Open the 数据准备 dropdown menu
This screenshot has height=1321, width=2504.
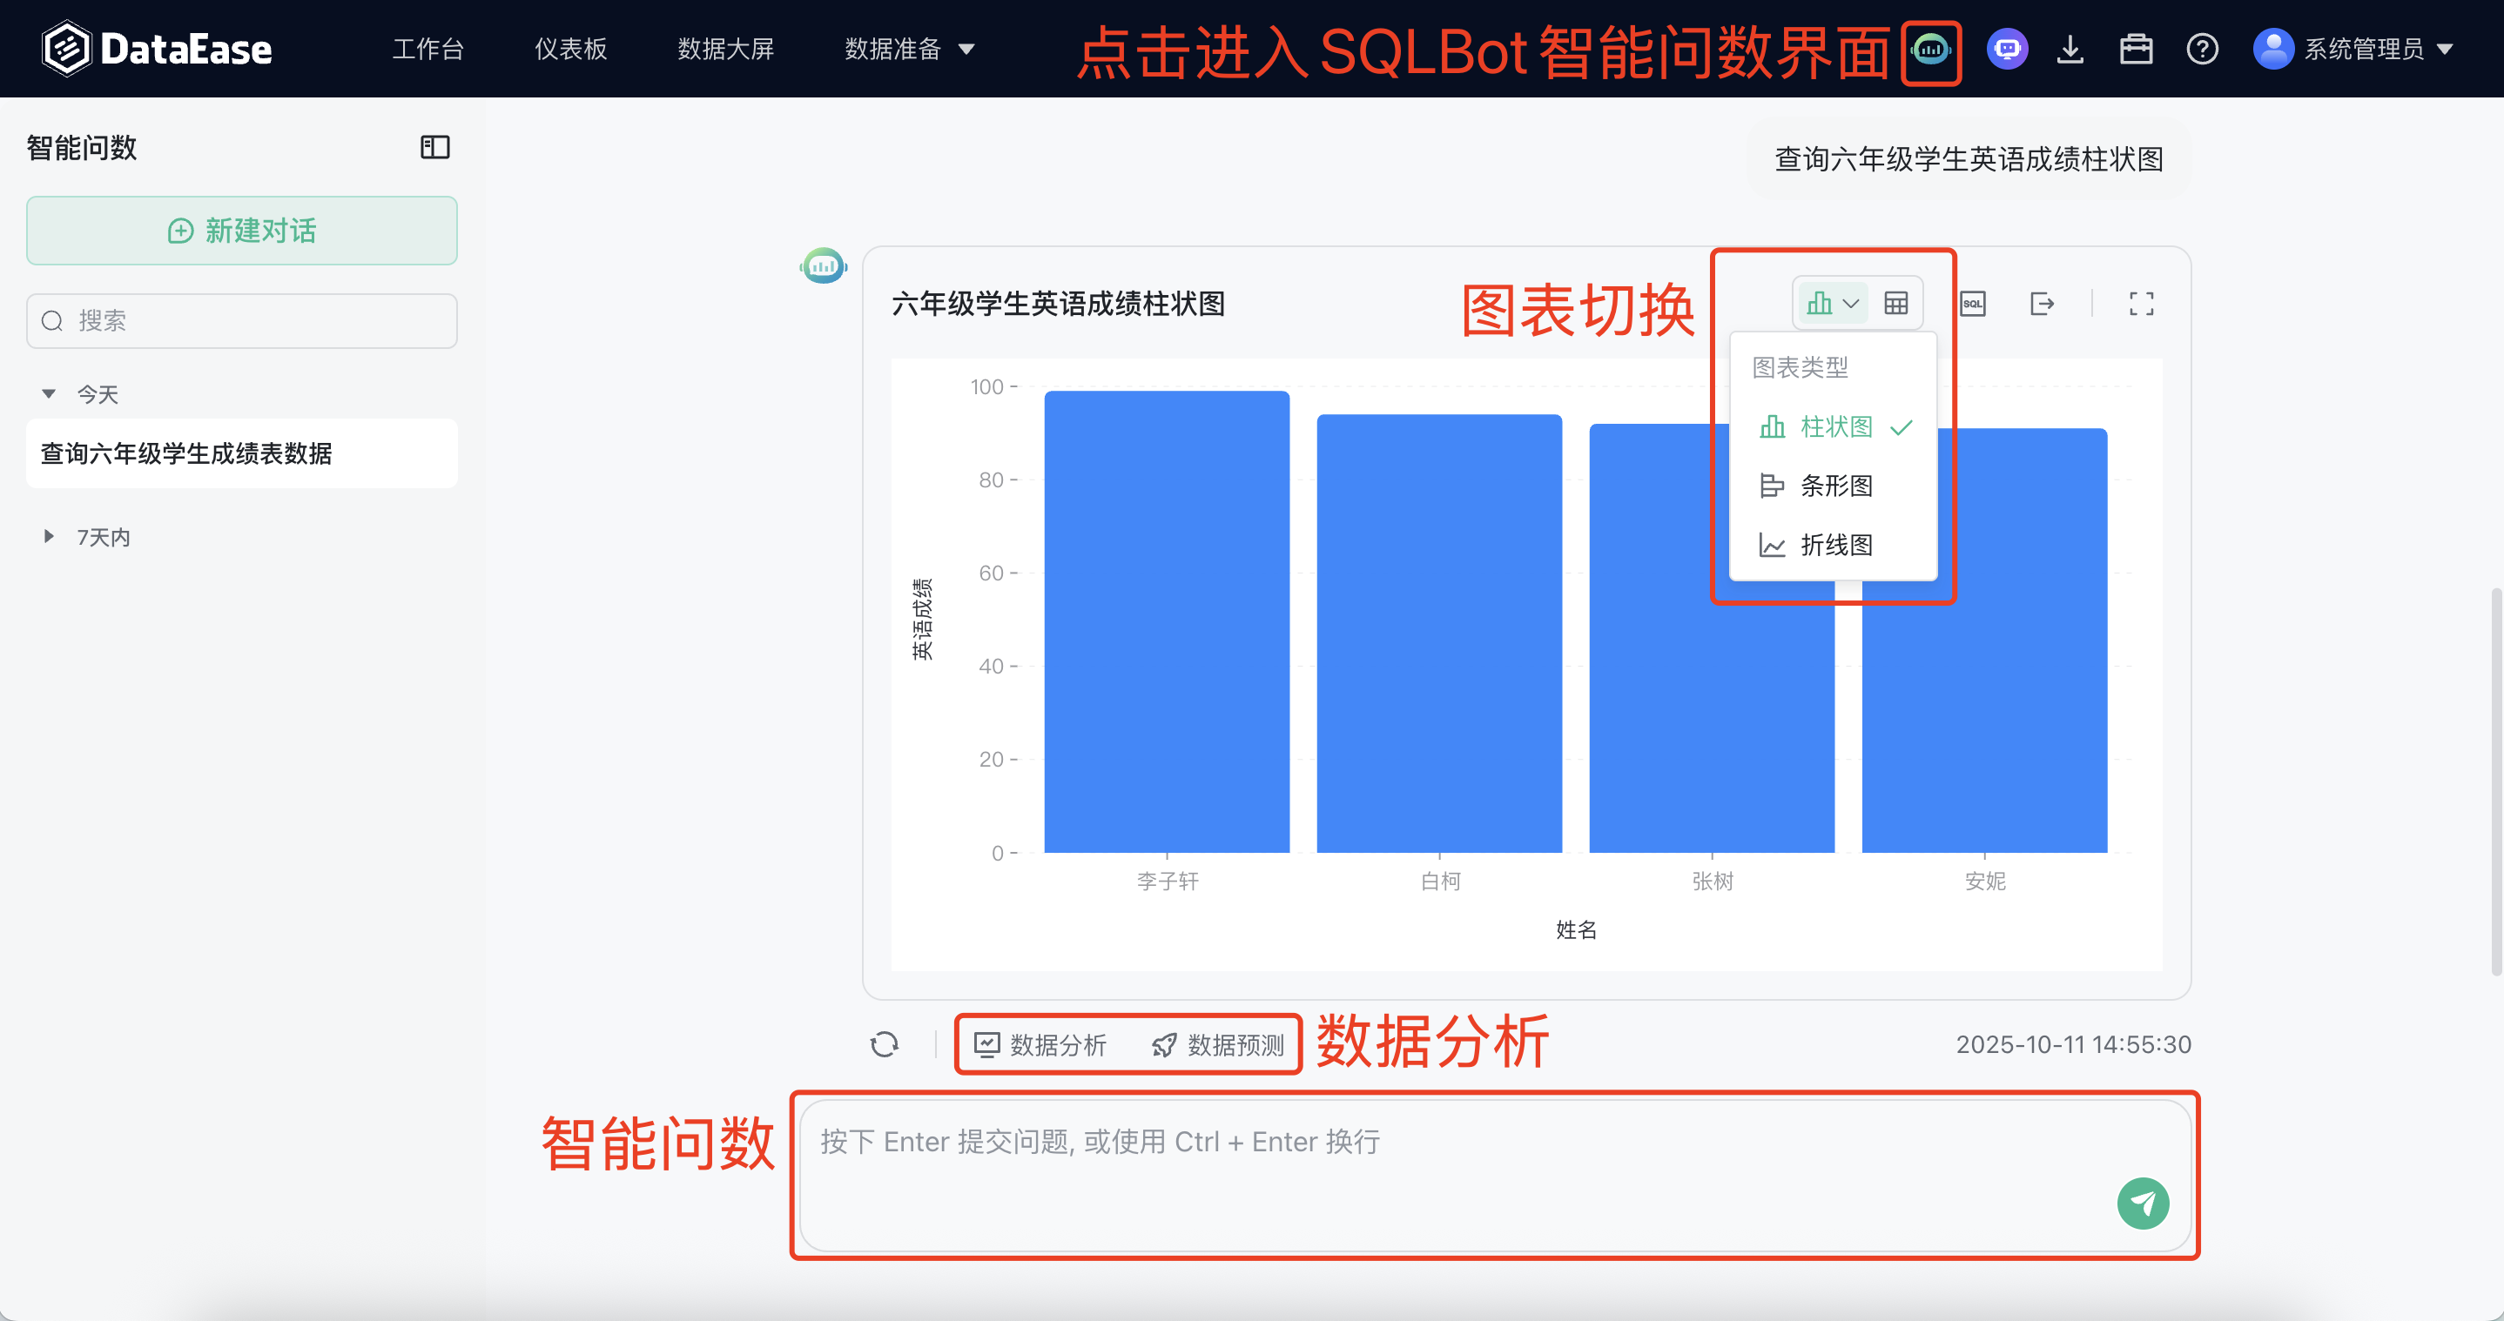pos(909,50)
